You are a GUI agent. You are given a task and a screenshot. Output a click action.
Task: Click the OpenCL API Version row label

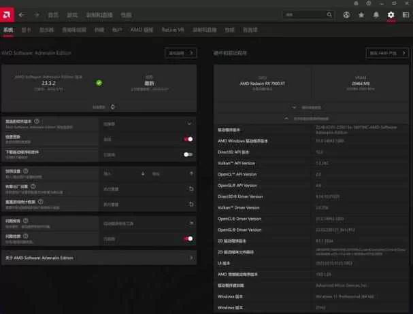237,174
